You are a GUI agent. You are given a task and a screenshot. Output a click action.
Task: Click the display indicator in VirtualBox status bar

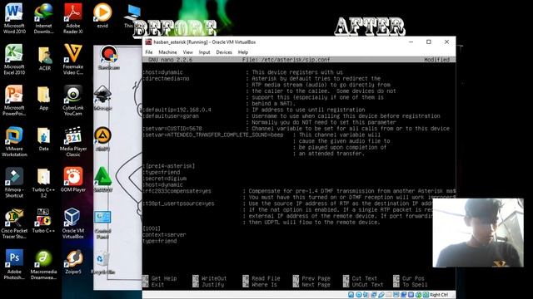(396, 295)
